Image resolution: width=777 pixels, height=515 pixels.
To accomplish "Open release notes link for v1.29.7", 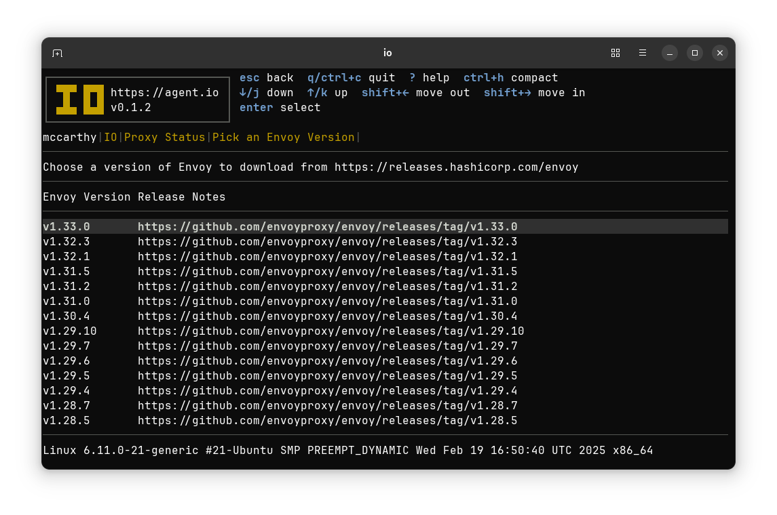I will [x=328, y=346].
